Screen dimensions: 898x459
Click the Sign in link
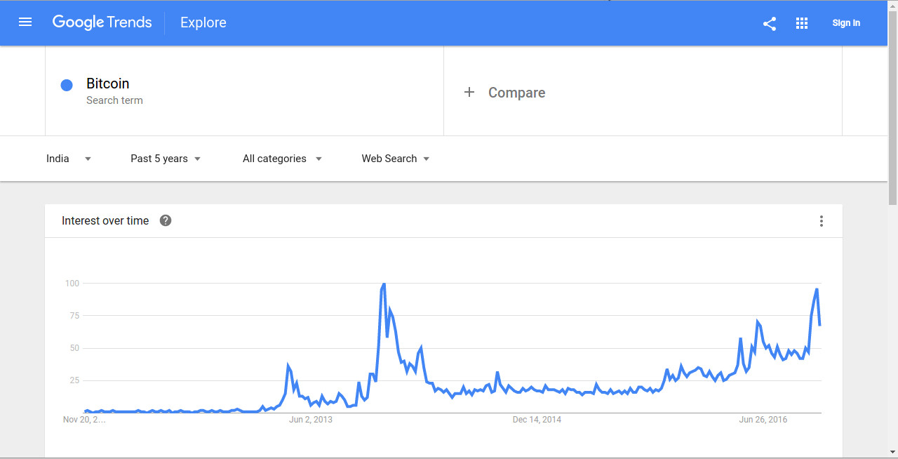point(846,23)
